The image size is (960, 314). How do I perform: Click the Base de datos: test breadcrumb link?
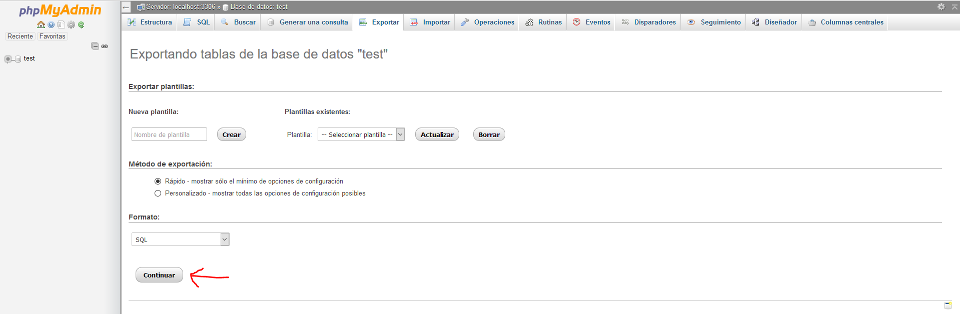click(259, 7)
